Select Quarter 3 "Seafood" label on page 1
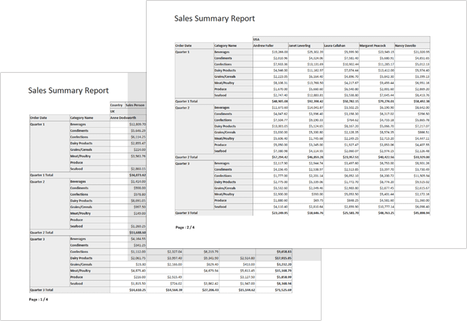Image resolution: width=467 pixels, height=321 pixels. click(x=76, y=284)
